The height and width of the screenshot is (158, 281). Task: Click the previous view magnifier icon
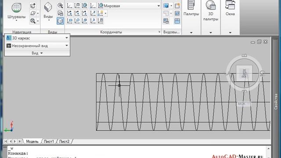[60, 6]
